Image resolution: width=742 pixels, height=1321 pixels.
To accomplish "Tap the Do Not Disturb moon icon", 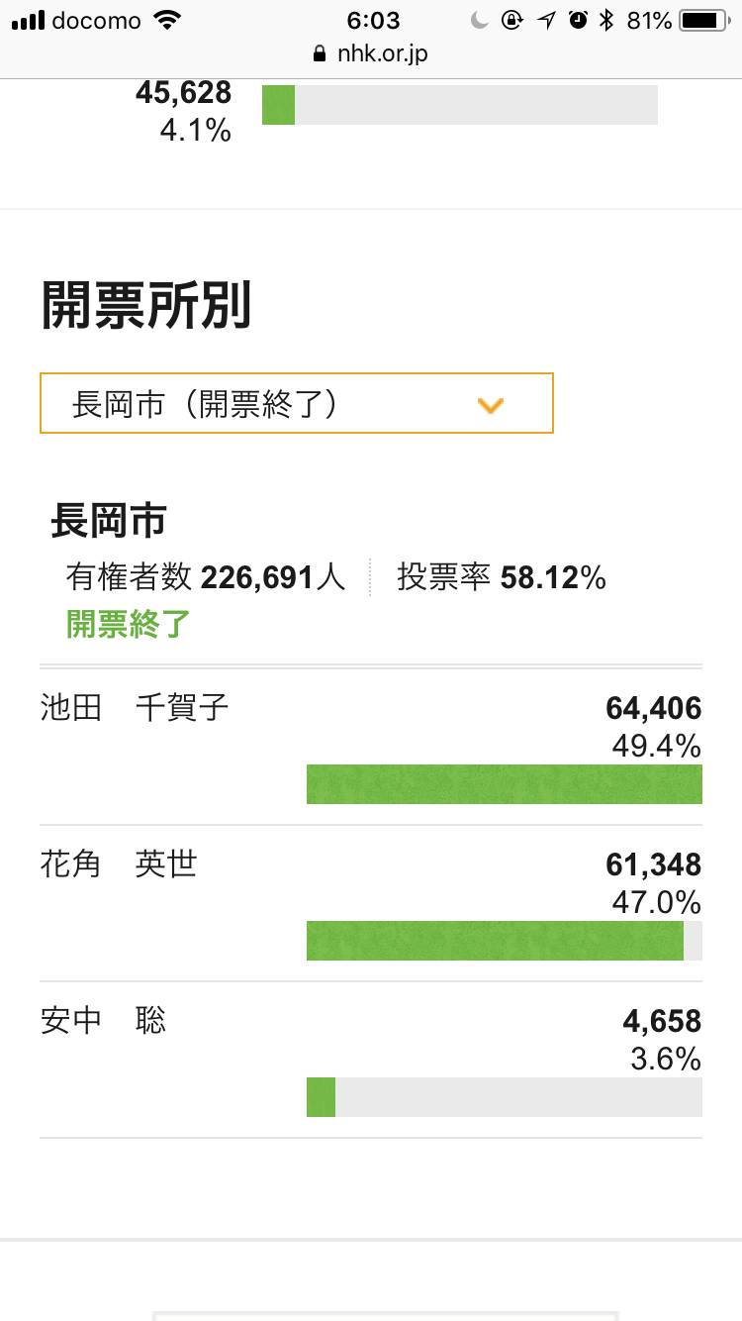I will point(480,21).
